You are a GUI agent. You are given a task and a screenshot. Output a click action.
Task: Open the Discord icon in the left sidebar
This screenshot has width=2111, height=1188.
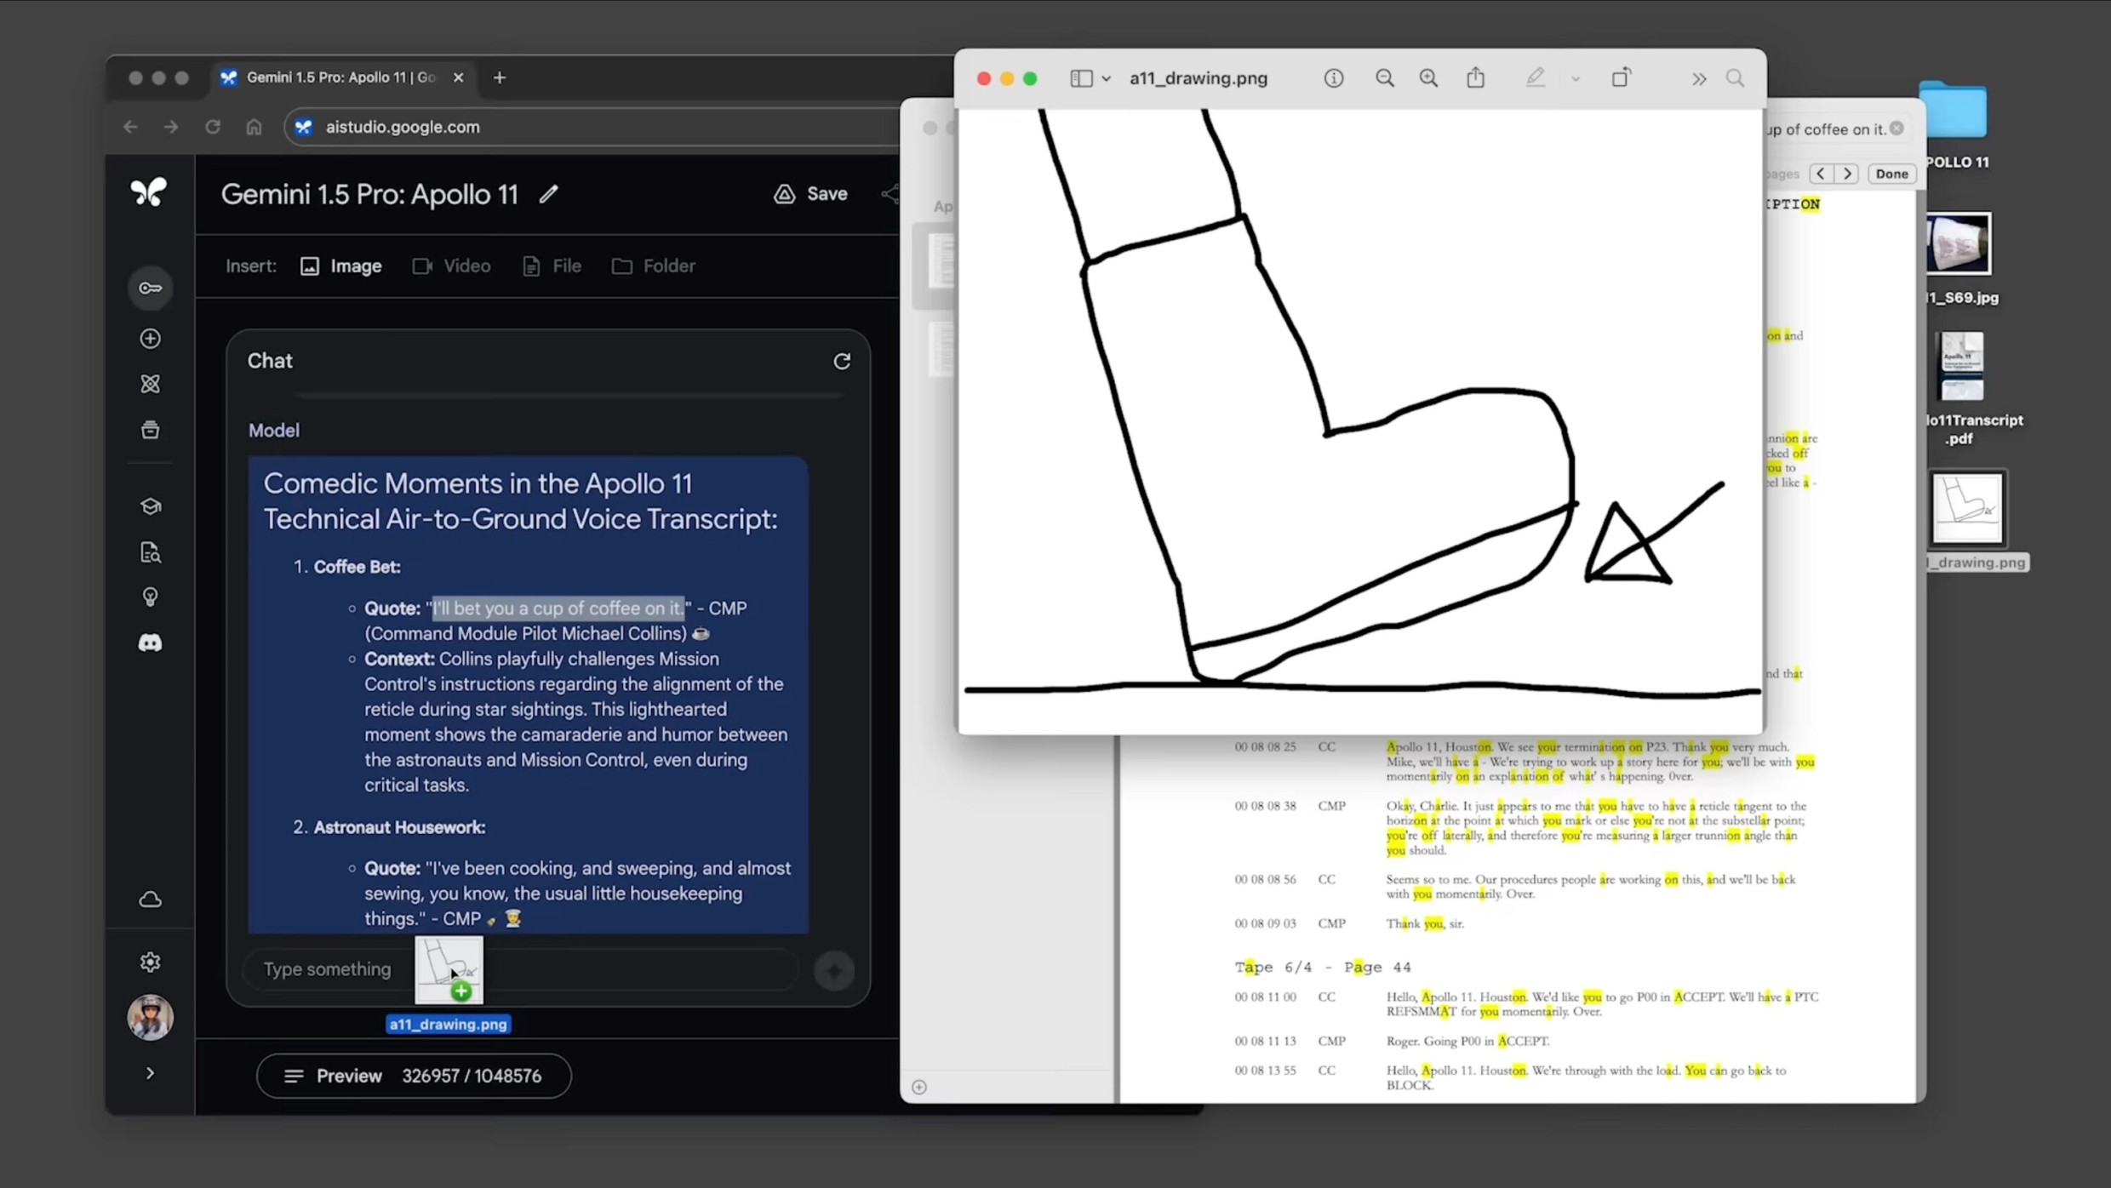pos(151,643)
